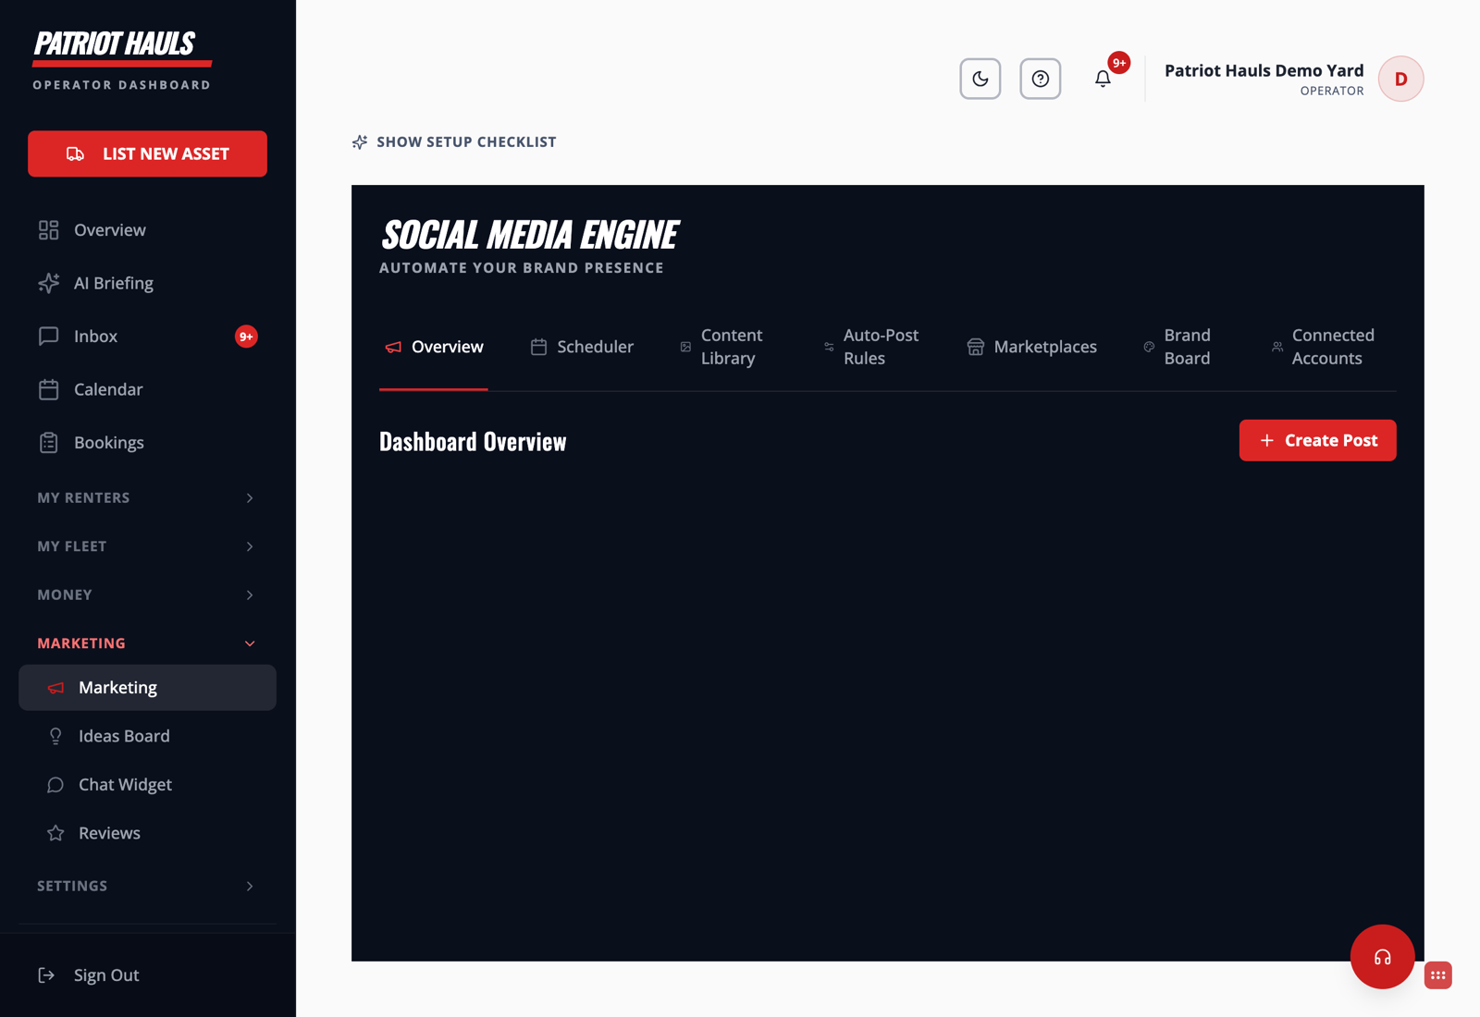
Task: Click the Inbox 9+ unread badge
Action: point(246,337)
